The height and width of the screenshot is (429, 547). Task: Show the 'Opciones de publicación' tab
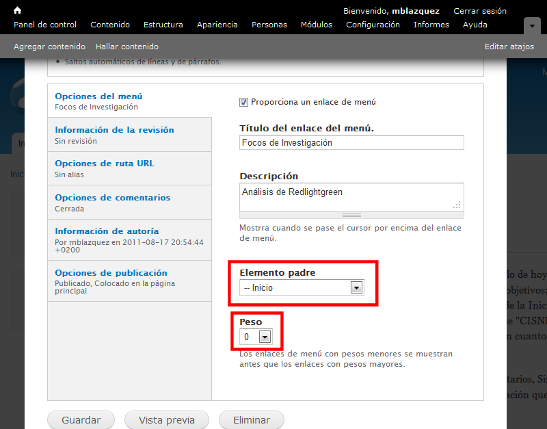pyautogui.click(x=111, y=272)
